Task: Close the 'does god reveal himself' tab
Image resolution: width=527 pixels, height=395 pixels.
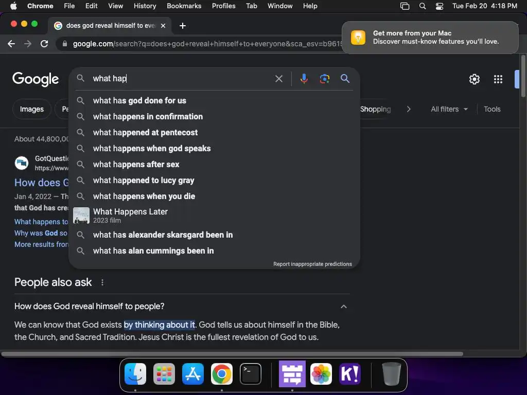Action: [x=163, y=26]
